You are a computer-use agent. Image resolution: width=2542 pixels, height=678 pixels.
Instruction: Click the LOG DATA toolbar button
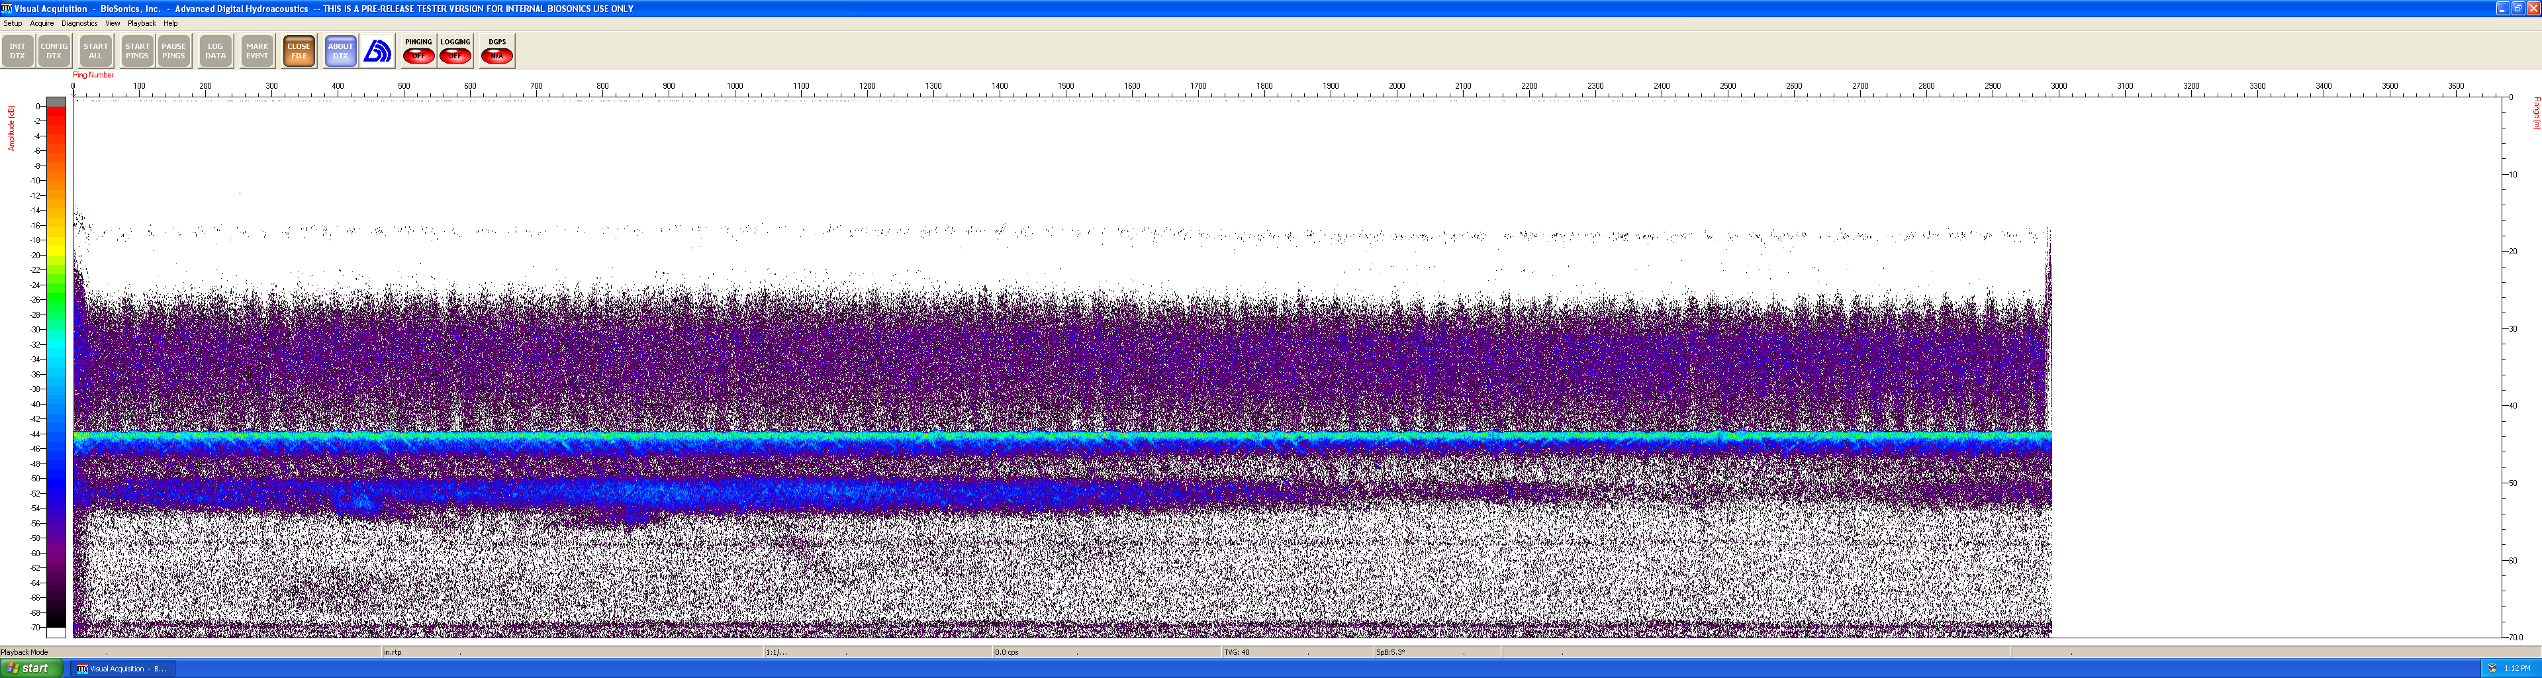coord(215,50)
